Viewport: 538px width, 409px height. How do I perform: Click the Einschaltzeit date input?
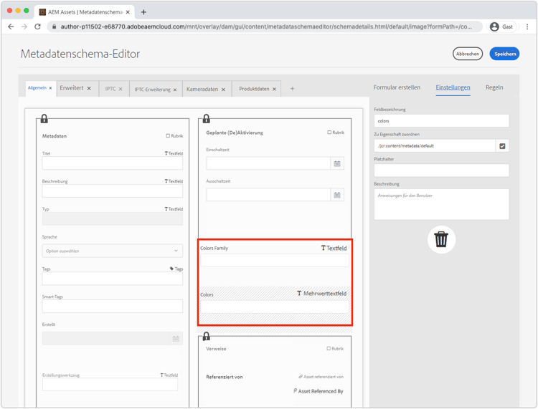click(x=268, y=164)
